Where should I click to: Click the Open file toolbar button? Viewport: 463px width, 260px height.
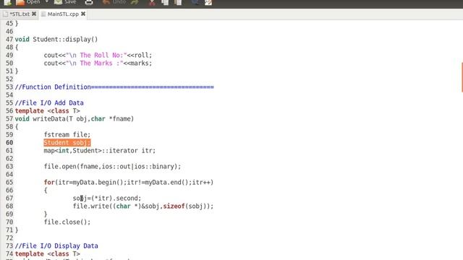tap(27, 2)
